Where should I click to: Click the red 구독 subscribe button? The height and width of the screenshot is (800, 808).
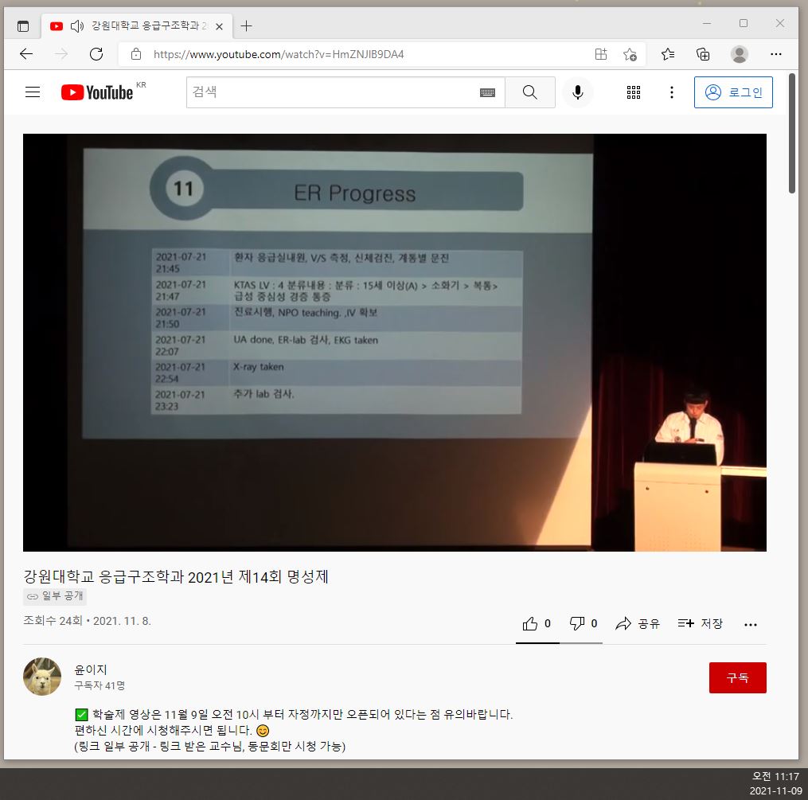tap(737, 678)
